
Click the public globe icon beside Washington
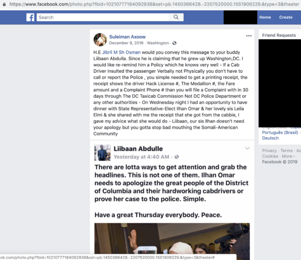(174, 43)
